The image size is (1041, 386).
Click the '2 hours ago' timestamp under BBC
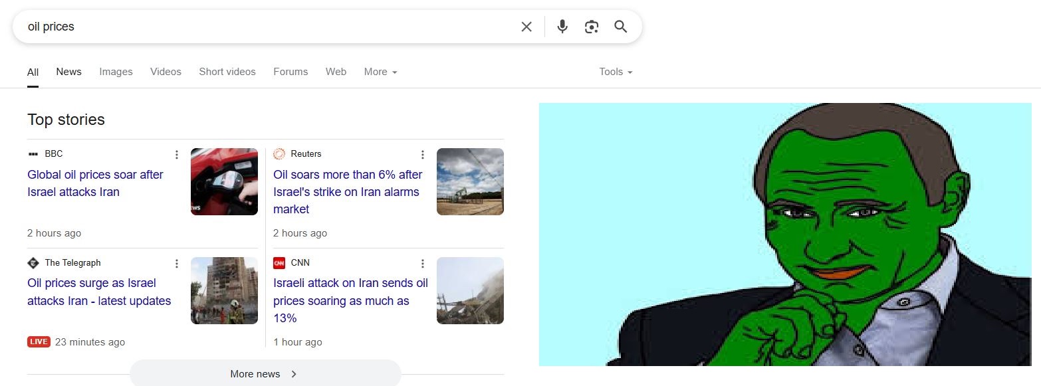point(55,233)
